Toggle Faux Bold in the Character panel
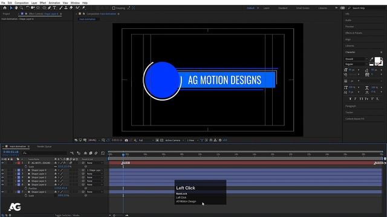Image resolution: width=387 pixels, height=217 pixels. (x=350, y=99)
